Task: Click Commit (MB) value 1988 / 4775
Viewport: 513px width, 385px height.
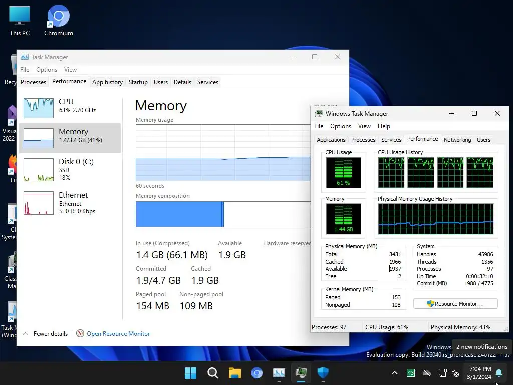Action: (x=478, y=283)
